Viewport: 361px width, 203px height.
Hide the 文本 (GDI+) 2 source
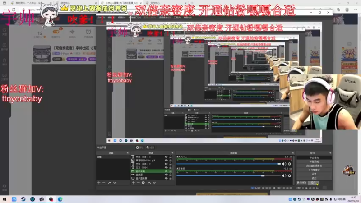click(x=166, y=164)
